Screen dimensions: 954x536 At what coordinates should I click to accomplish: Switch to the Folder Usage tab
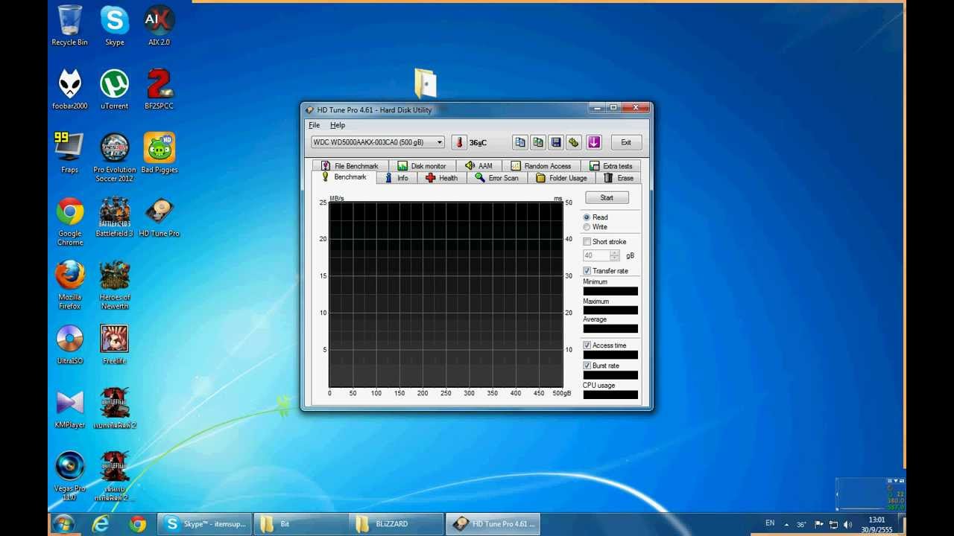[x=562, y=178]
